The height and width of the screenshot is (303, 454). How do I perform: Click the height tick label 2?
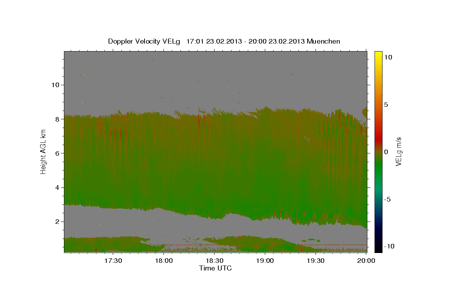[x=58, y=222]
